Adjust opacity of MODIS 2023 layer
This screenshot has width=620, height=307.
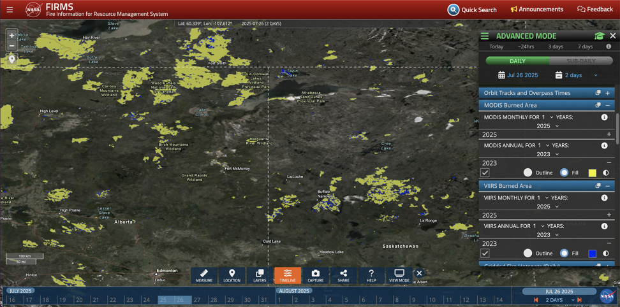[x=605, y=173]
